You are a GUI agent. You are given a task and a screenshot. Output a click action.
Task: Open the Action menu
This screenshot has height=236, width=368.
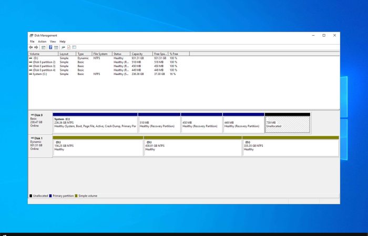(42, 41)
